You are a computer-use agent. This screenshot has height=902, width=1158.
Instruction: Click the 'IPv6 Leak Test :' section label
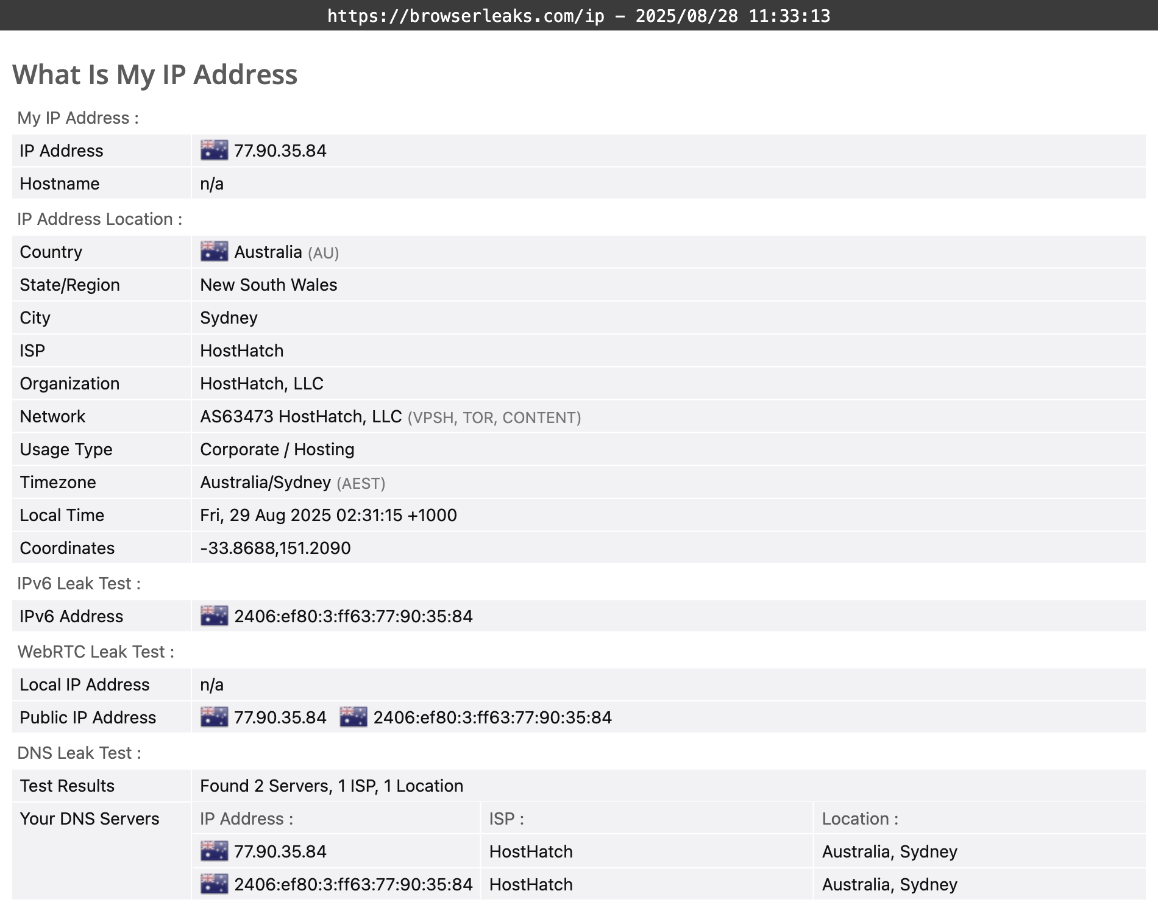click(79, 583)
